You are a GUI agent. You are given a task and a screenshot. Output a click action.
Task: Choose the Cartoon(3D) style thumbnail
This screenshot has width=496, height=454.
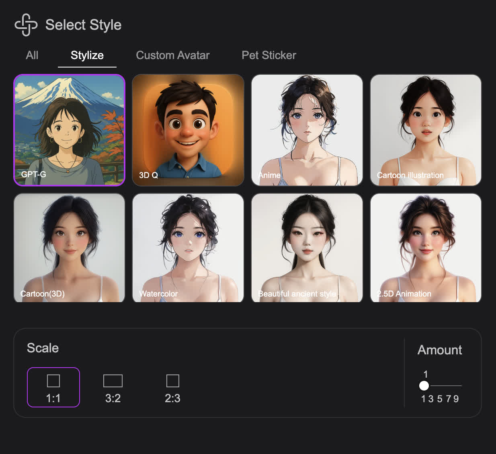[70, 248]
